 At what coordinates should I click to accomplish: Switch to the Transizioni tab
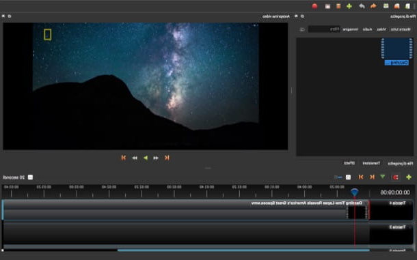click(371, 163)
